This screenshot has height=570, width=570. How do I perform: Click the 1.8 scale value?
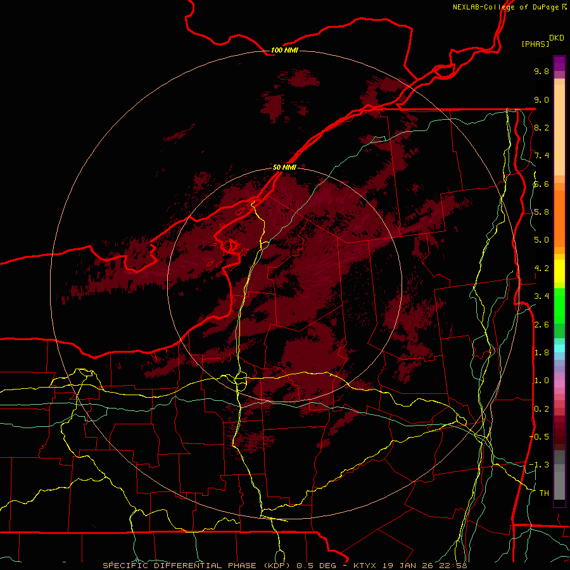[x=541, y=353]
